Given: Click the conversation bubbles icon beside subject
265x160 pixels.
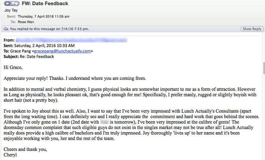Looking at the screenshot, I should (x=14, y=4).
